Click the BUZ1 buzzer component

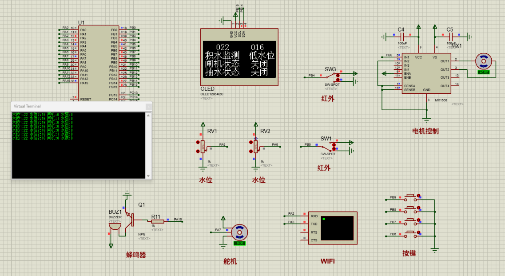coord(115,227)
